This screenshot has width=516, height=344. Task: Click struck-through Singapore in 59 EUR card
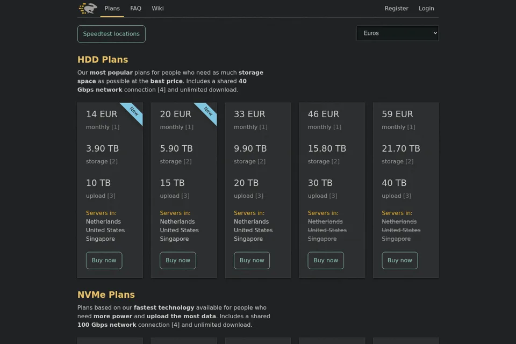click(x=396, y=239)
